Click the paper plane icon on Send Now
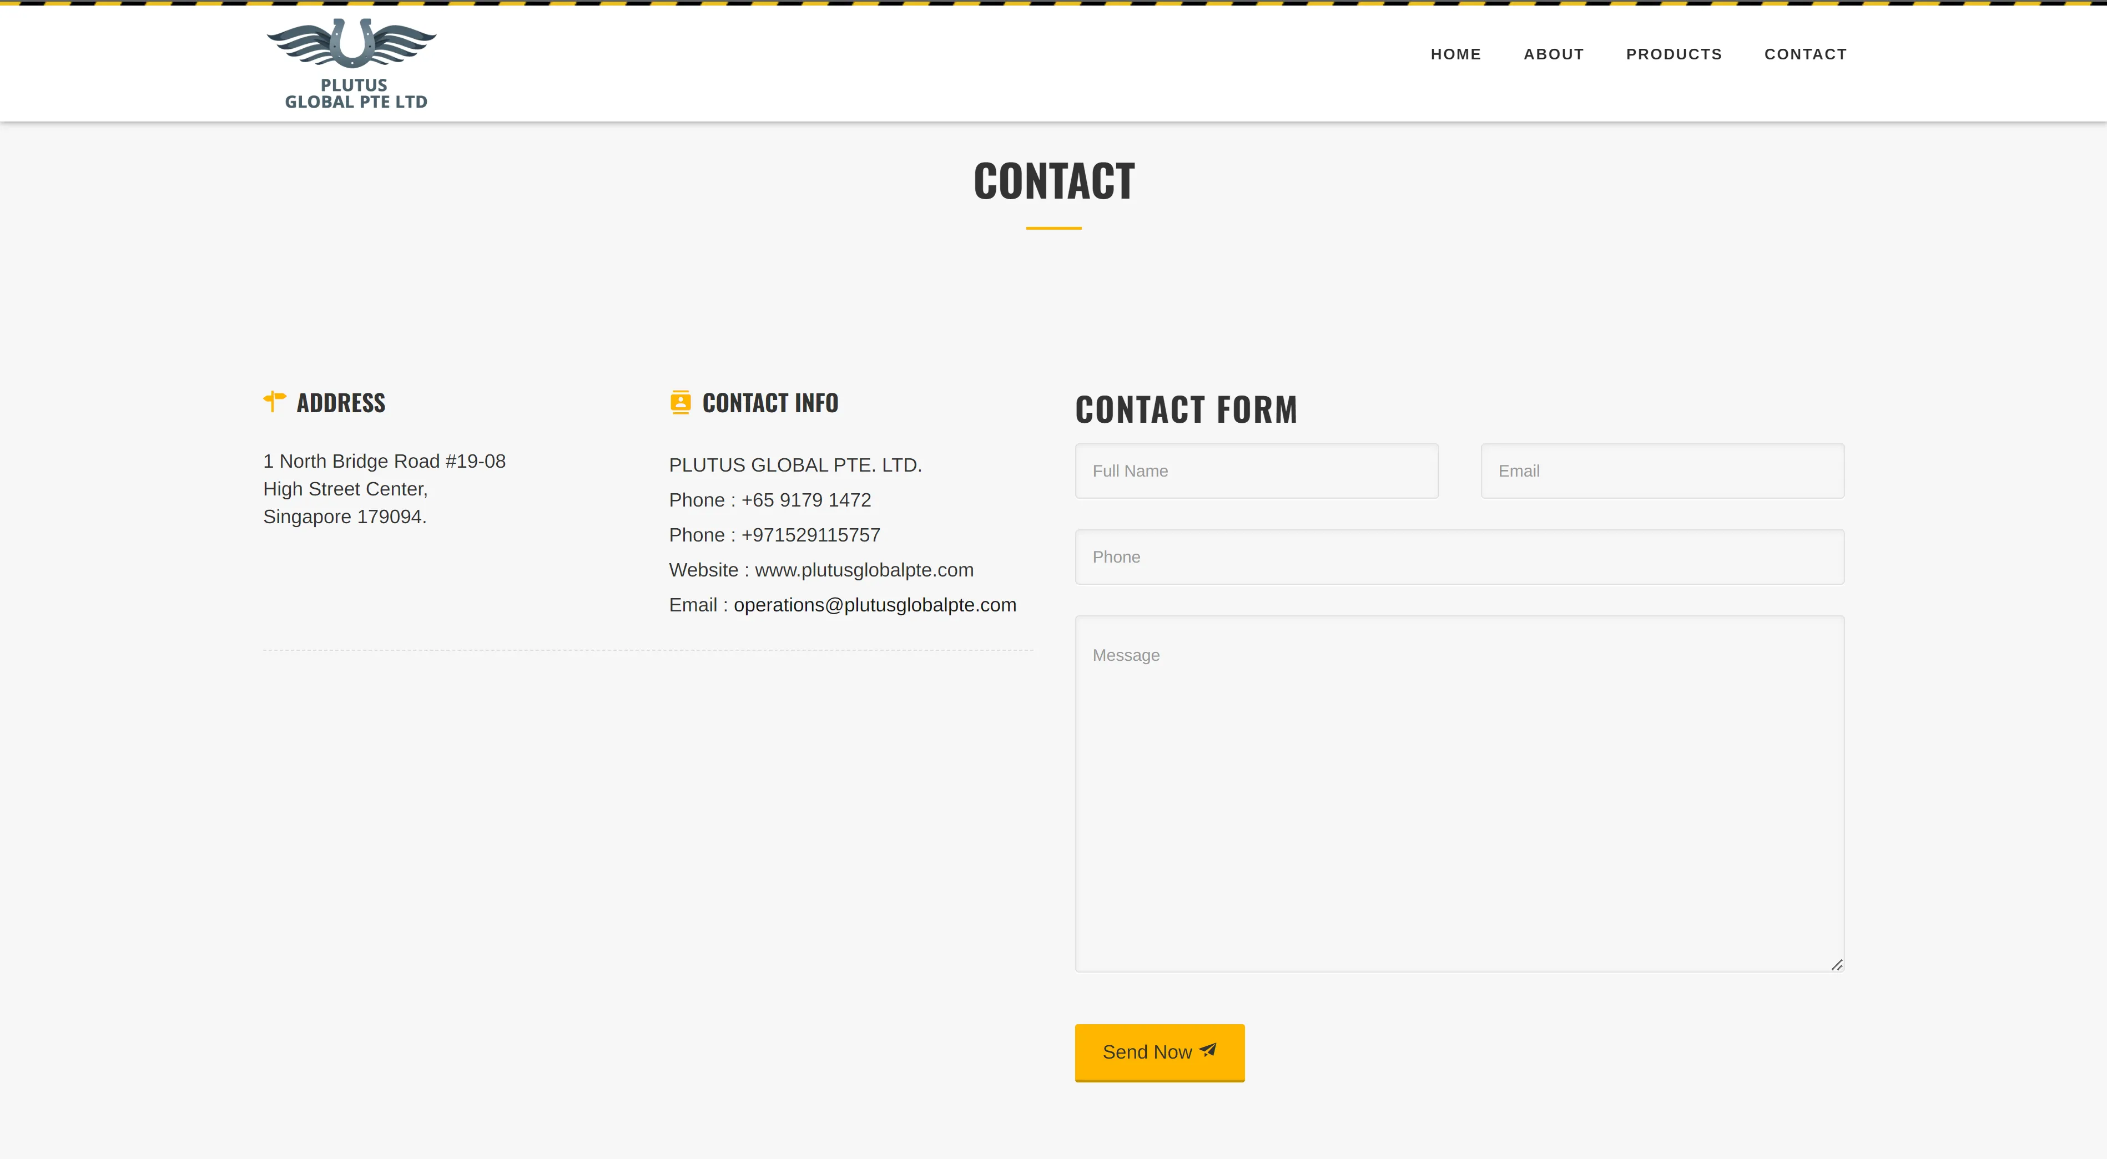The height and width of the screenshot is (1159, 2107). 1208,1050
